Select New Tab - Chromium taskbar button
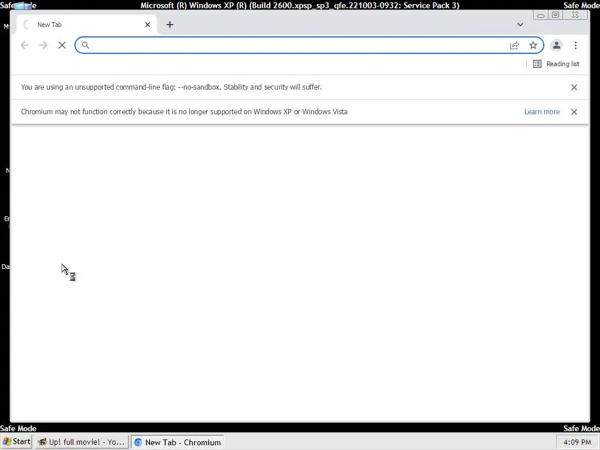The height and width of the screenshot is (450, 600). pyautogui.click(x=178, y=442)
